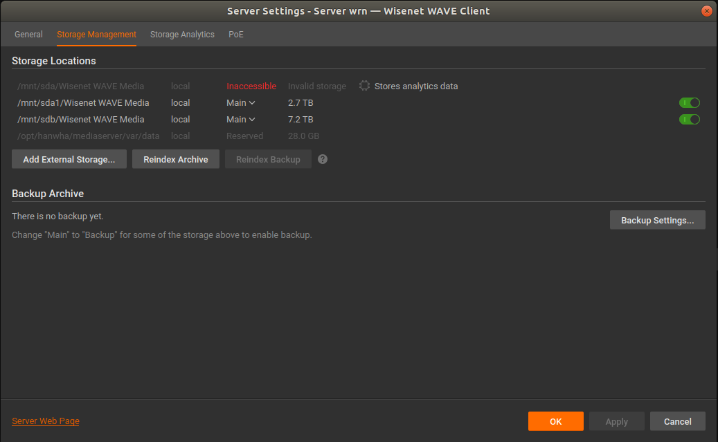
Task: Toggle off the /mnt/sdb storage switch
Action: 689,120
